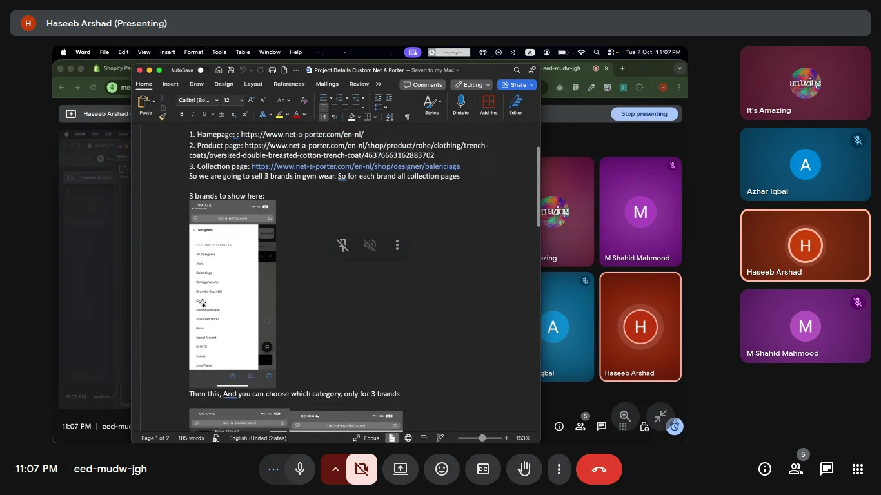Toggle closed captions in Meet
This screenshot has height=495, width=881.
click(x=483, y=469)
